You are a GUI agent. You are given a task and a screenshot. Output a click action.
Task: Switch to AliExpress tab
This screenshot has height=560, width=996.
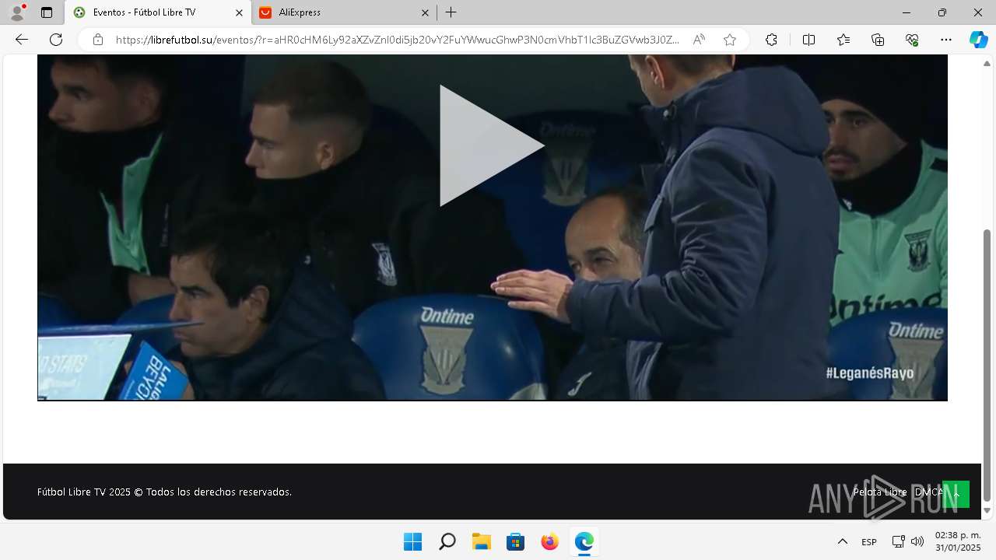345,12
